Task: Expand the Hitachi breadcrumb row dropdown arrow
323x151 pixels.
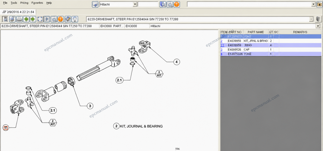Action: pyautogui.click(x=318, y=26)
